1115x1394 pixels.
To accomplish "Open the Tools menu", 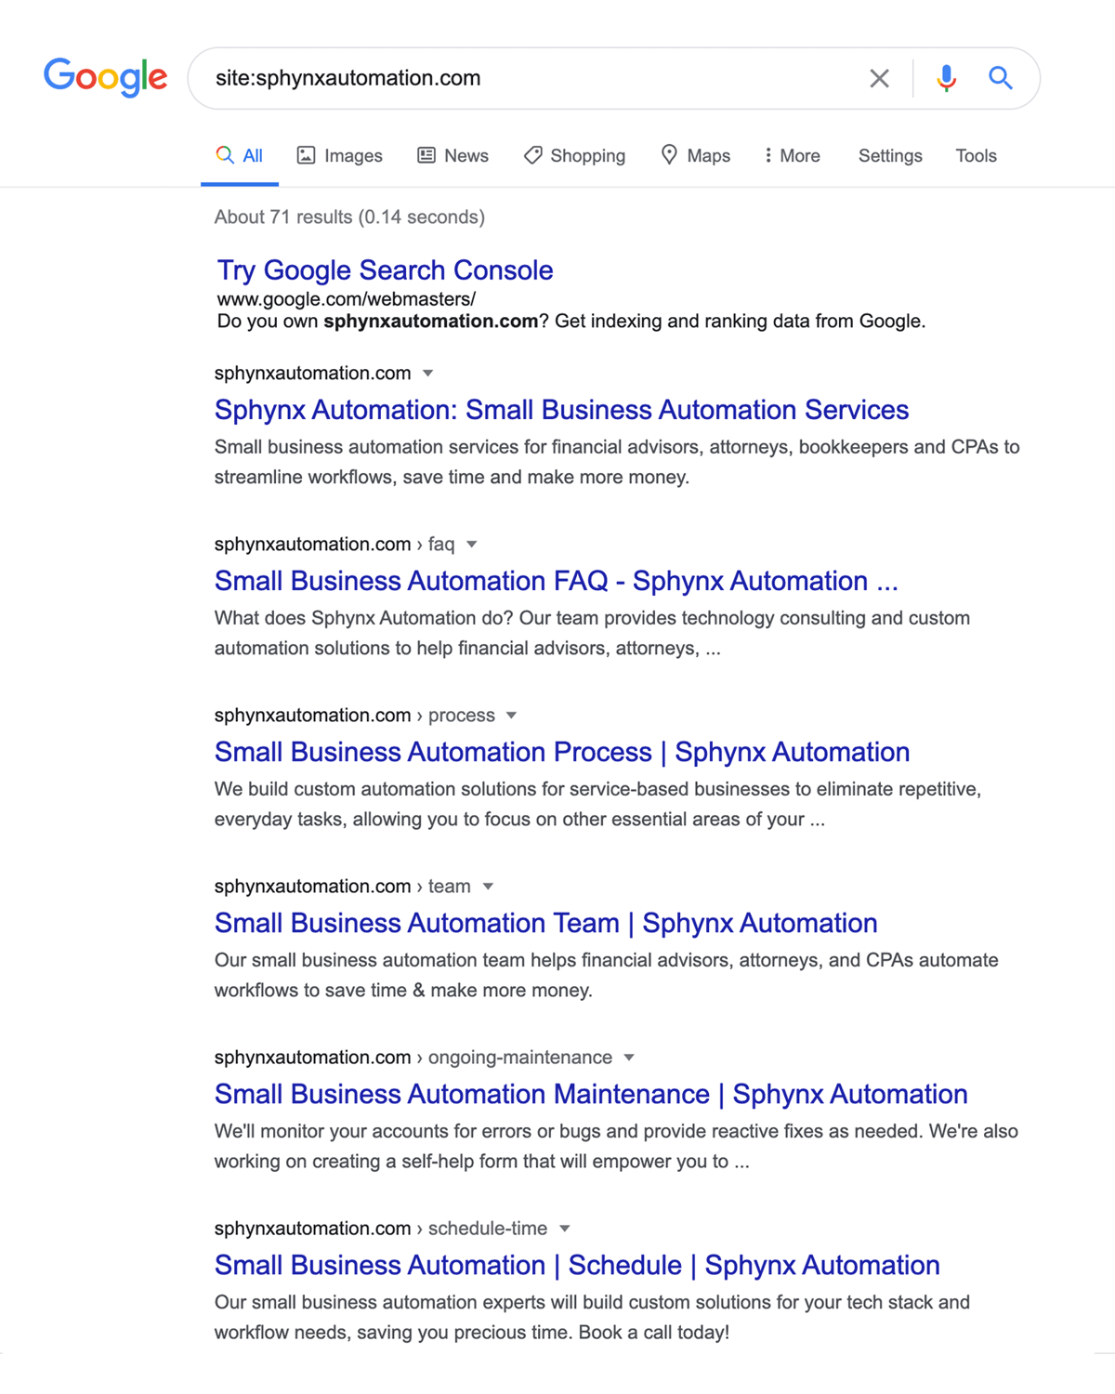I will pos(975,155).
